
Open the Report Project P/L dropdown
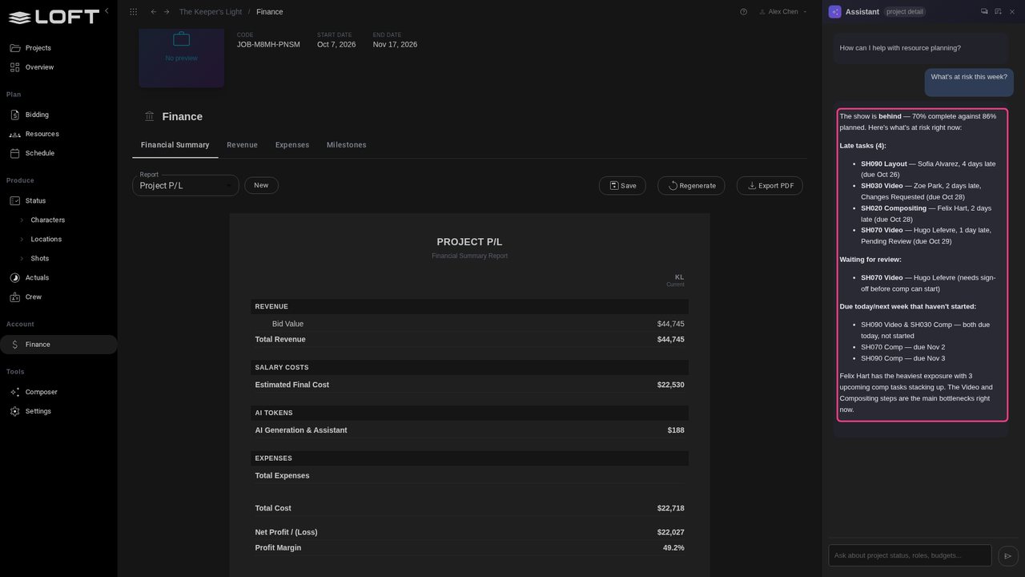click(186, 185)
